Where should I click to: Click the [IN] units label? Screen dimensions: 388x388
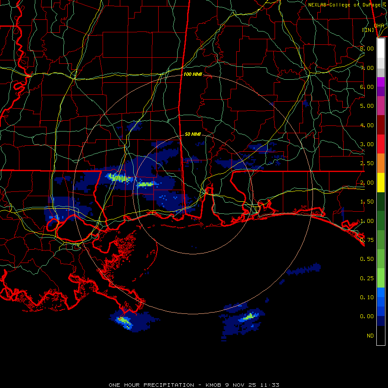[x=368, y=30]
